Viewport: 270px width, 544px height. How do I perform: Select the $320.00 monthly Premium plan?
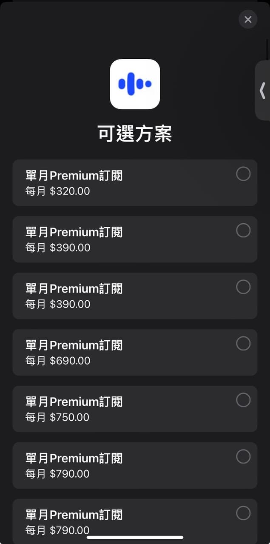pos(243,174)
